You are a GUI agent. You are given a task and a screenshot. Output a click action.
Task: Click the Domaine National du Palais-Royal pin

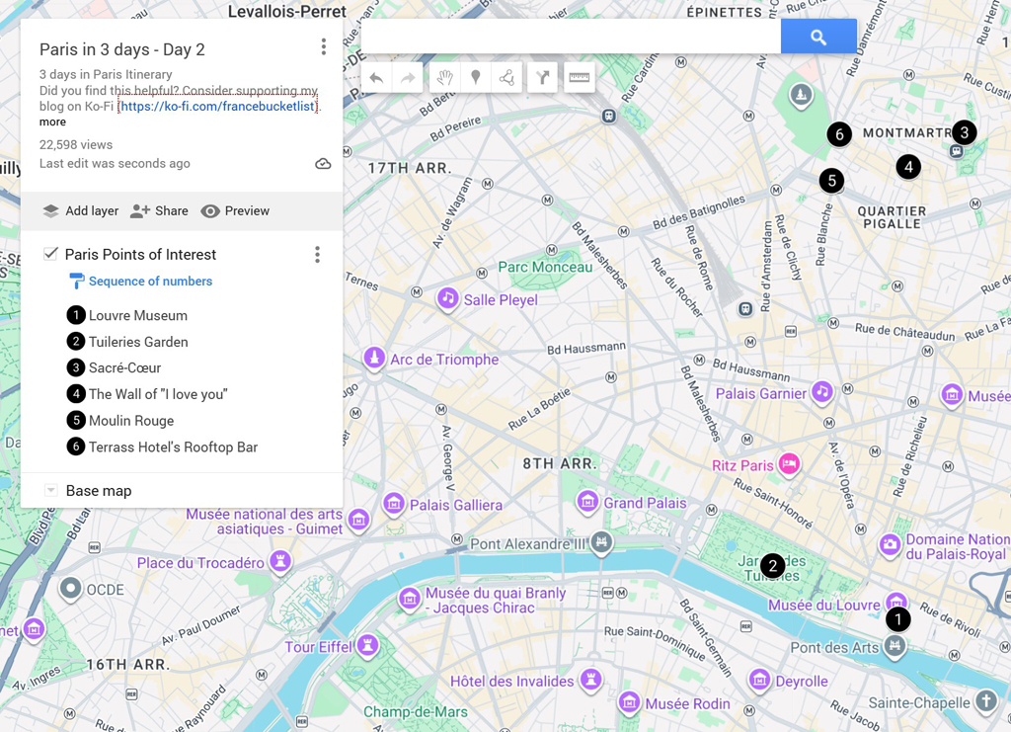(x=891, y=544)
